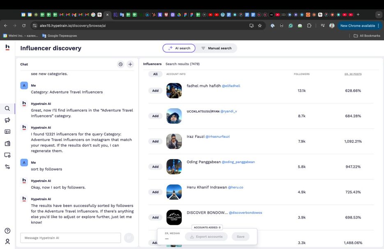Open the Grammarly extension icon

(x=291, y=26)
